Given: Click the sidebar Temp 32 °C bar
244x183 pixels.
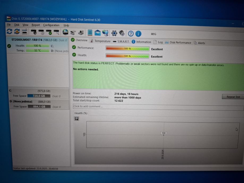Looking at the screenshot, I should tap(37, 51).
